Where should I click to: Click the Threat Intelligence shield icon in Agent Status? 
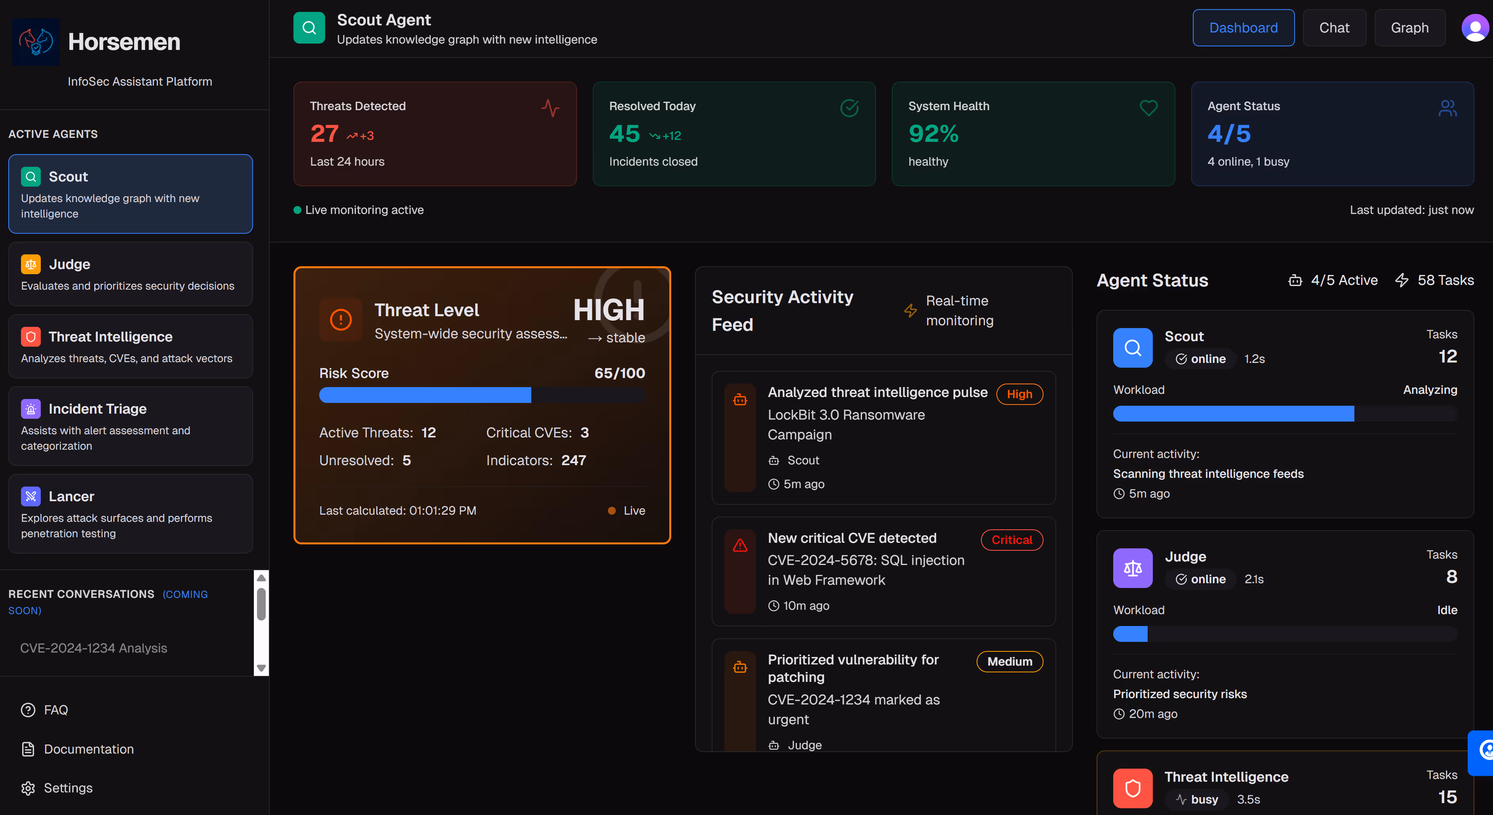pyautogui.click(x=1133, y=788)
